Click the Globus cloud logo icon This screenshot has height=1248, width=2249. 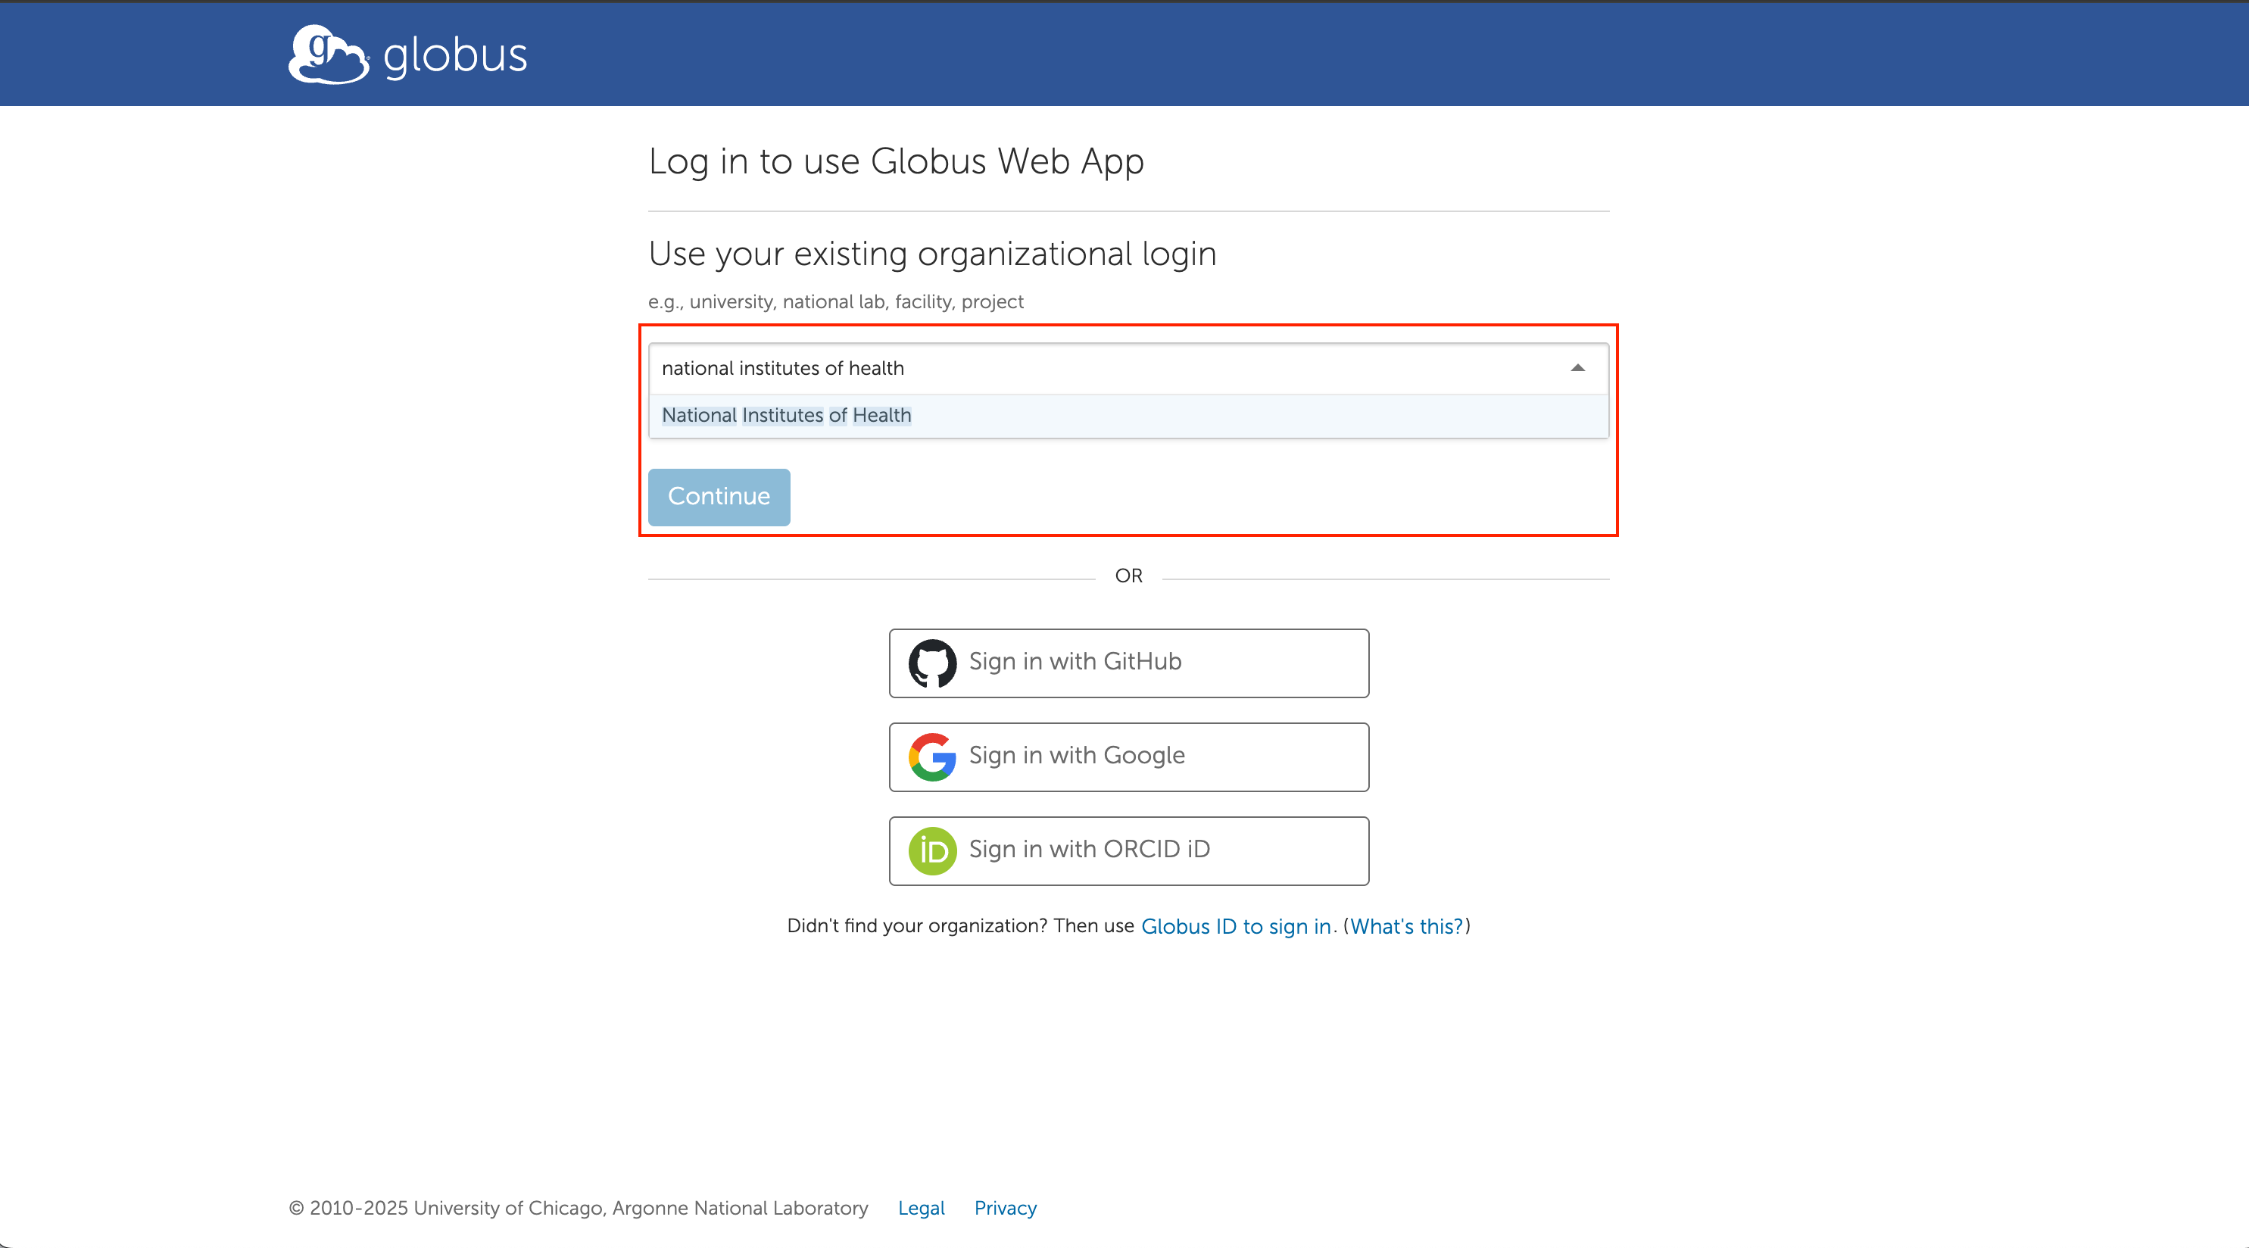click(x=327, y=55)
